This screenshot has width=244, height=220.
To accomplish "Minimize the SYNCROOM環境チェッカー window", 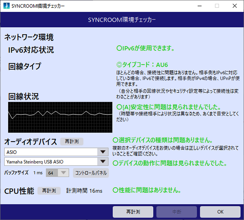I will click(x=200, y=6).
